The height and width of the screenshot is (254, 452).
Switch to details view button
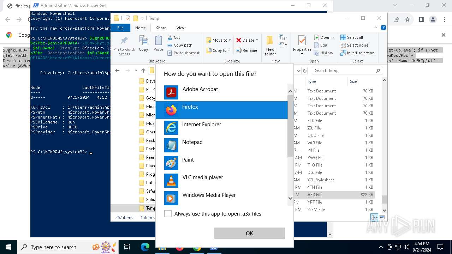tap(374, 218)
